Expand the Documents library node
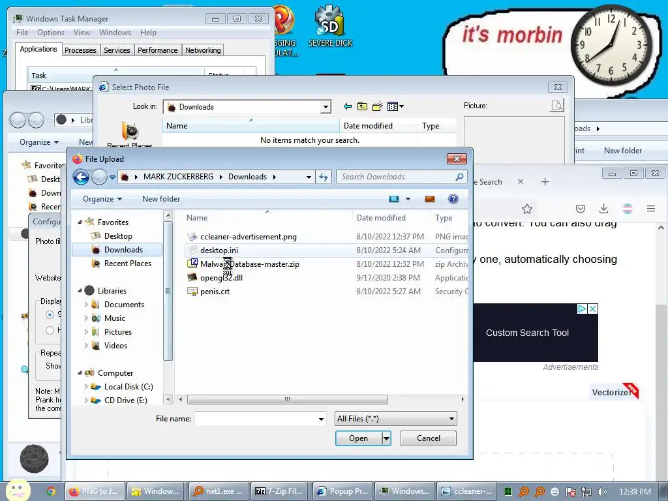 point(87,305)
